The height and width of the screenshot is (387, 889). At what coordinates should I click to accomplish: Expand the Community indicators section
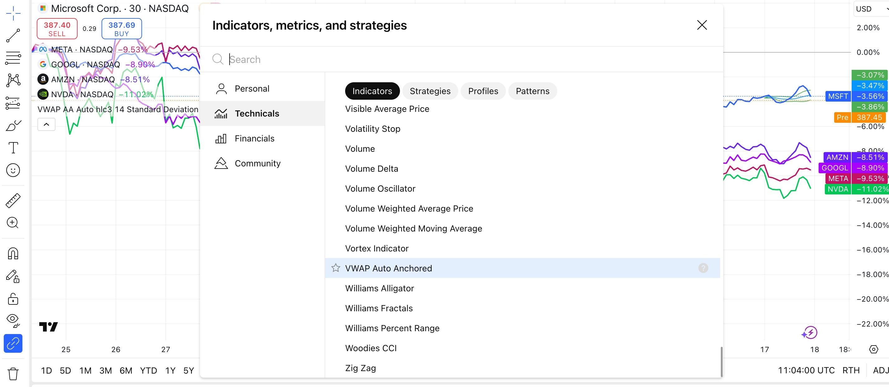pos(258,163)
